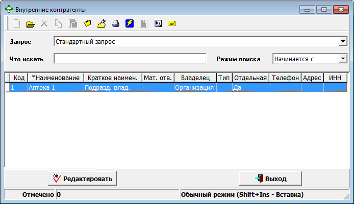
Task: Click the Владелец column header
Action: click(x=195, y=78)
